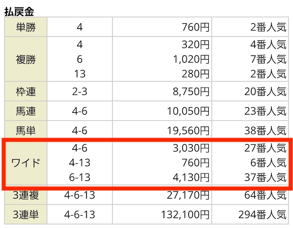Click the ワイド row label
Image resolution: width=293 pixels, height=228 pixels.
(x=26, y=163)
